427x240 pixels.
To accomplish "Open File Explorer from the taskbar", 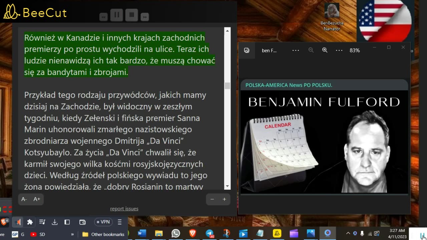I will tap(159, 233).
